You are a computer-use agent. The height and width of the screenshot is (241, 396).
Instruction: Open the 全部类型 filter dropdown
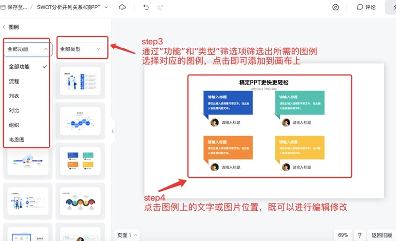tap(80, 49)
